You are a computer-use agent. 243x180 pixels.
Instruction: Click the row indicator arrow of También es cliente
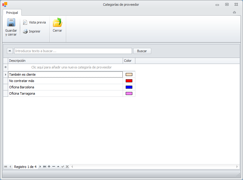pos(6,74)
